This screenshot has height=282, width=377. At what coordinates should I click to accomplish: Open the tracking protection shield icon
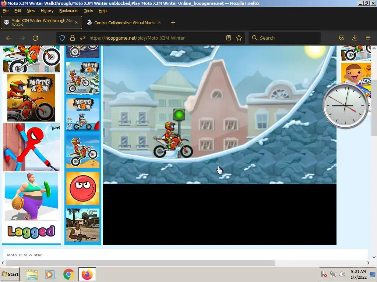[x=62, y=38]
